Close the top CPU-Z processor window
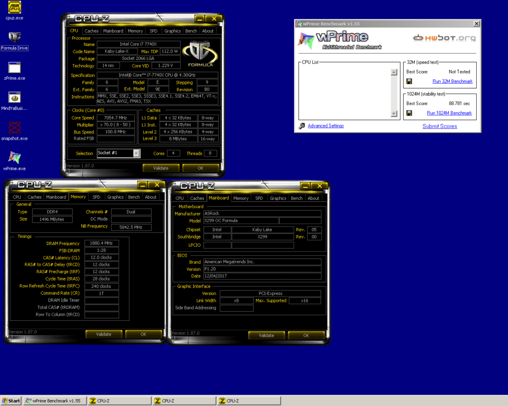The width and height of the screenshot is (508, 406). point(214,19)
